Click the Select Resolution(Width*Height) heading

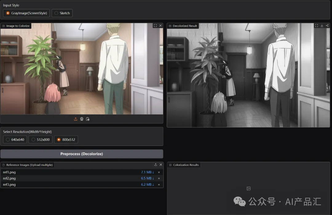click(27, 132)
